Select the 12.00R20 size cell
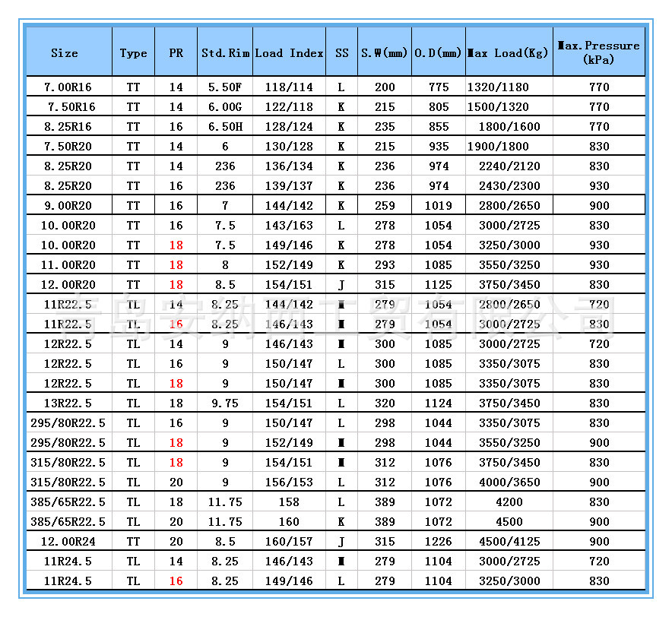Viewport: 672px width, 617px height. (x=68, y=284)
